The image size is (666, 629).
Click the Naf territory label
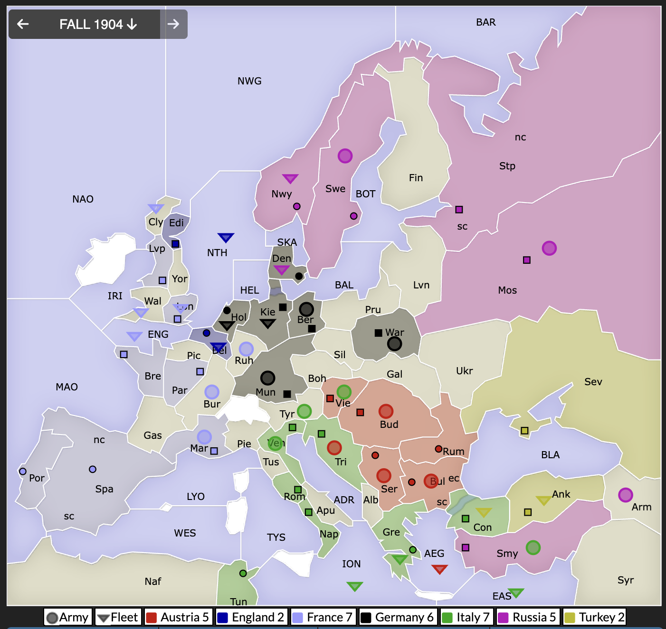(x=153, y=582)
